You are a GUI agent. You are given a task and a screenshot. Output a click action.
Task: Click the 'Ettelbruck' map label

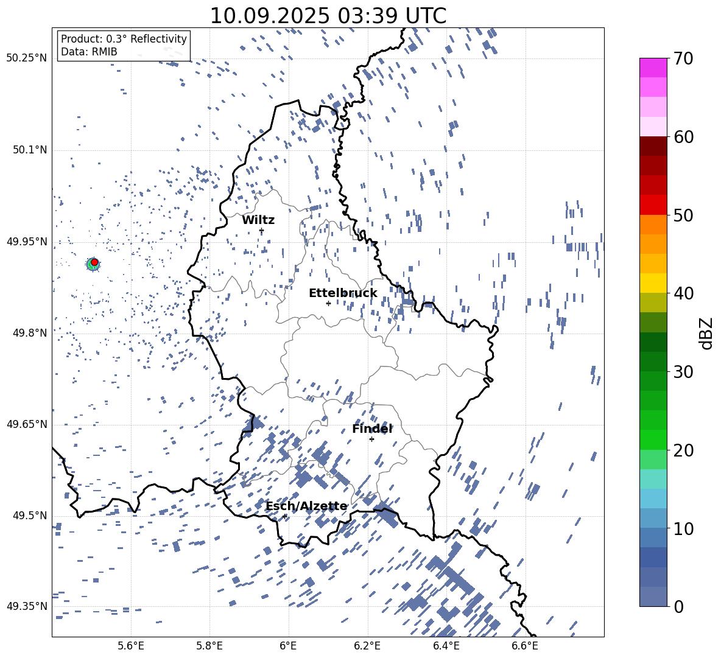[343, 293]
